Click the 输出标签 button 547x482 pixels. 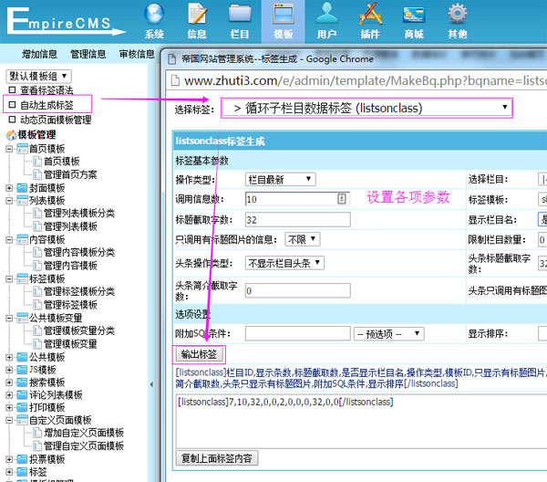point(199,354)
